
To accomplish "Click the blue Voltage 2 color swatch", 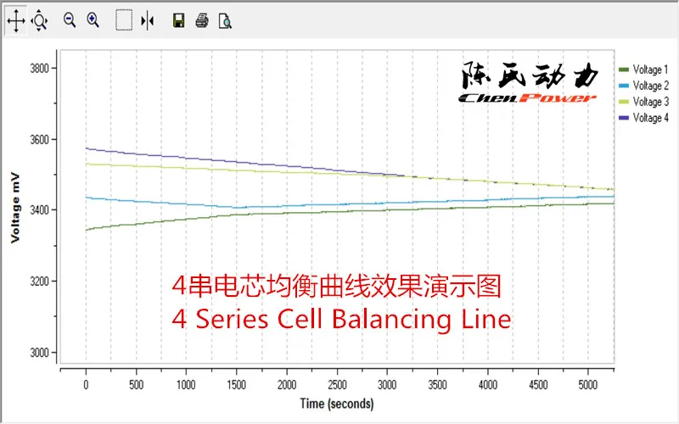I will tap(624, 86).
